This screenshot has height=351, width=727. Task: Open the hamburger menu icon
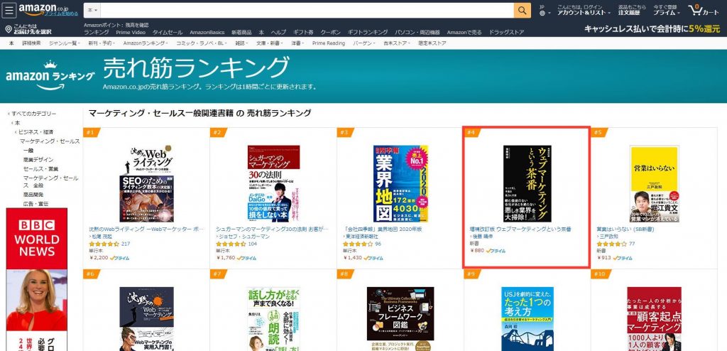9,10
